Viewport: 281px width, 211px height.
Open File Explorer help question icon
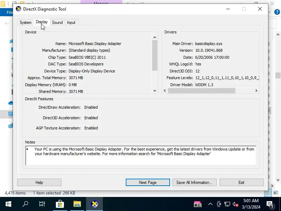pos(277,12)
